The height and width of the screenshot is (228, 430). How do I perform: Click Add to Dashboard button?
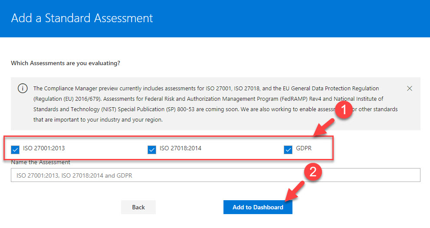click(x=258, y=207)
